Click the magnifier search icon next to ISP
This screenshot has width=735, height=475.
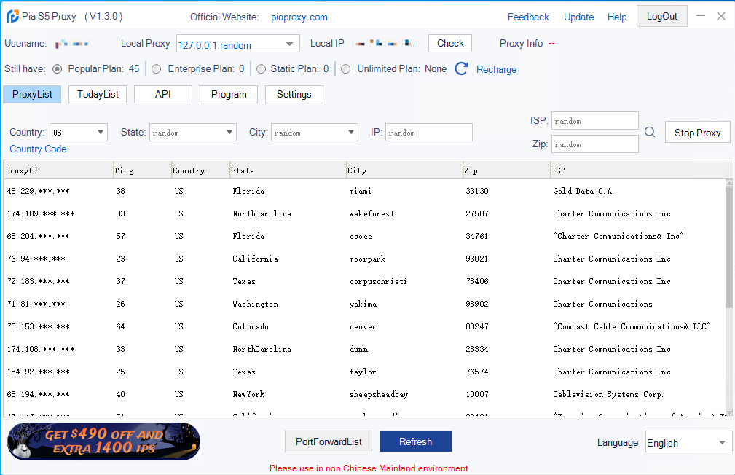tap(650, 133)
